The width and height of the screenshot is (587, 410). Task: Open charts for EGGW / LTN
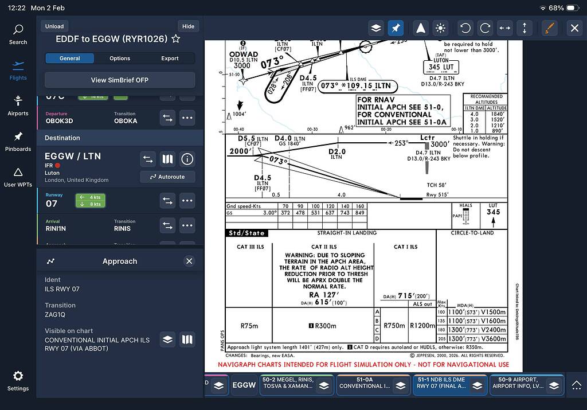tap(167, 159)
